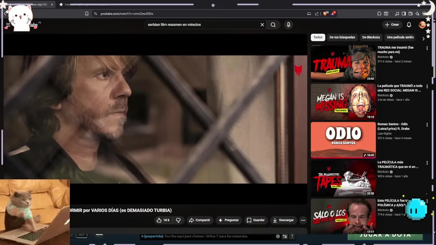Open Megan Is Missing video thumbnail
Screen dimensions: 436x245
(x=343, y=101)
